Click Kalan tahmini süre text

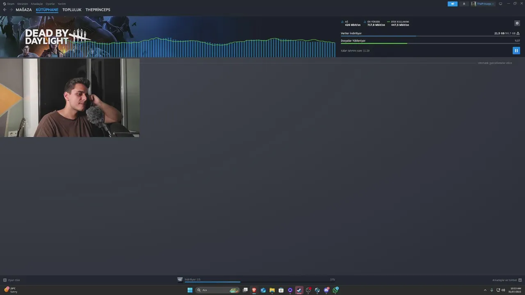355,51
